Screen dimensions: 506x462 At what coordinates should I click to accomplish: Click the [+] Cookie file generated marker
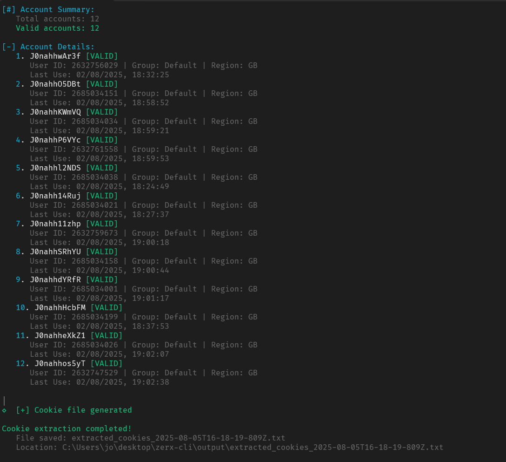(x=23, y=410)
